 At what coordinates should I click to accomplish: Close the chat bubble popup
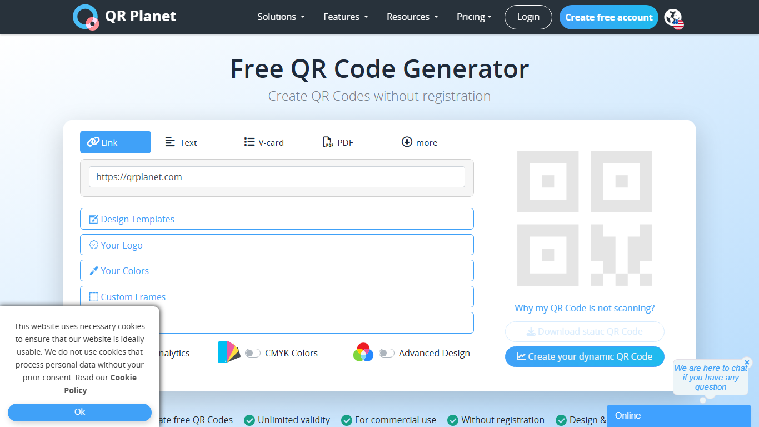click(747, 363)
